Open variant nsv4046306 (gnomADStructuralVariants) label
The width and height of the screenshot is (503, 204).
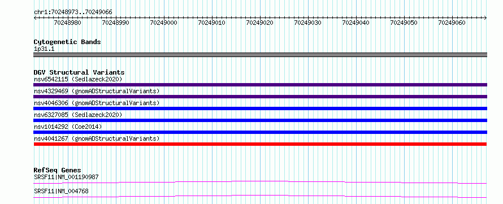tap(97, 103)
